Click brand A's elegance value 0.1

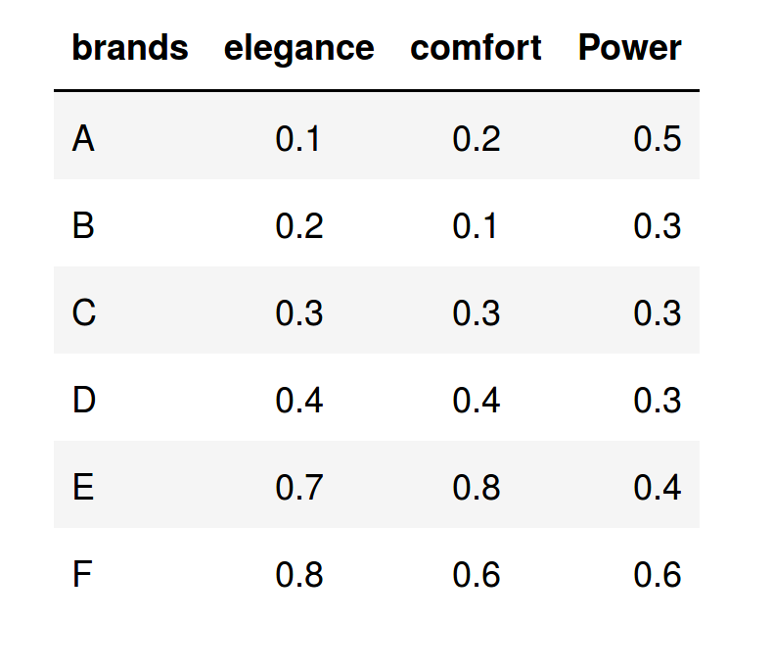click(x=298, y=139)
